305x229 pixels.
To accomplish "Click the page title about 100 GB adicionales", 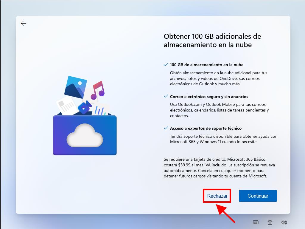I will pos(212,41).
